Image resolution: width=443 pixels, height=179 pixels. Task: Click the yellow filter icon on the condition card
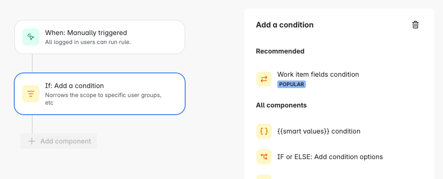31,94
